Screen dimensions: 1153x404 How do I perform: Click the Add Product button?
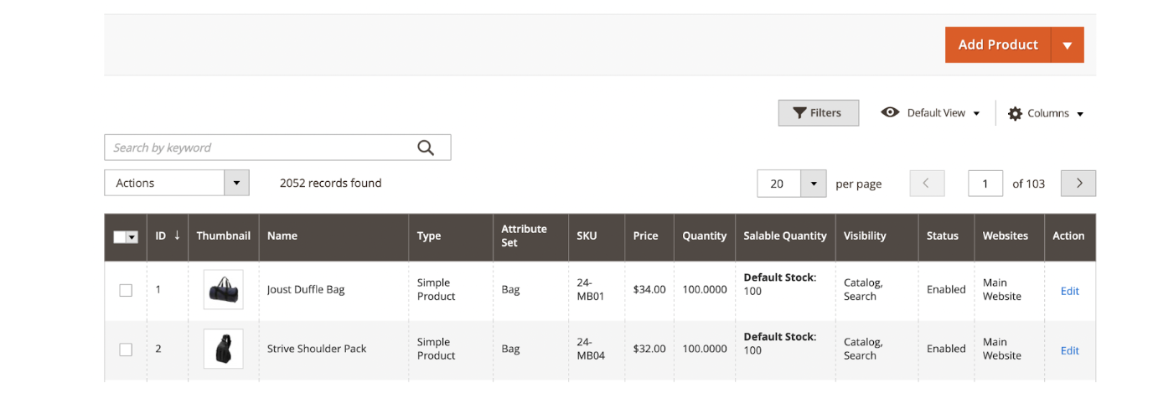click(997, 44)
